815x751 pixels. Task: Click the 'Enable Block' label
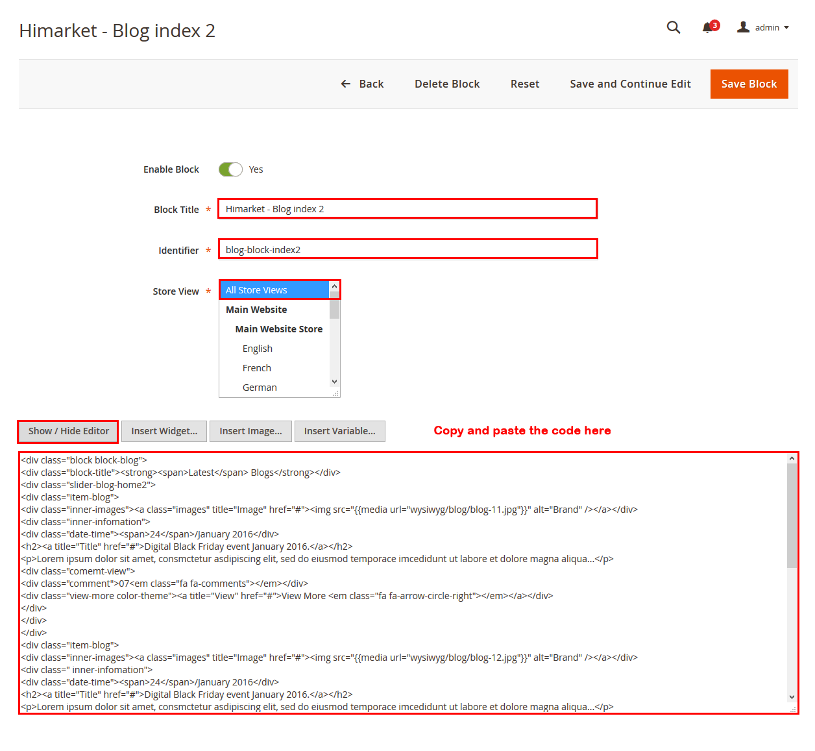click(x=171, y=169)
